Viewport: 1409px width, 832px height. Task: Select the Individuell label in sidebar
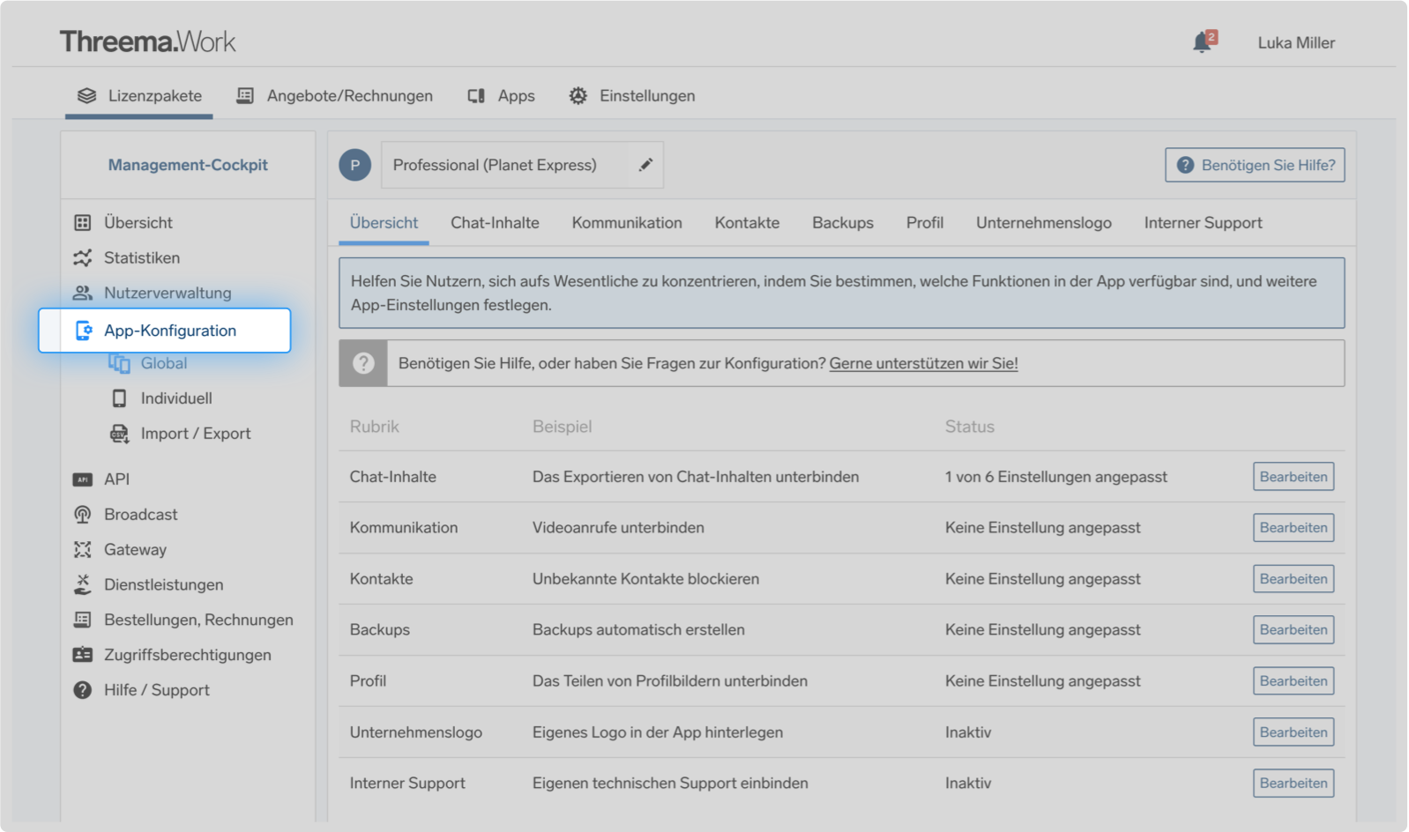[x=176, y=398]
